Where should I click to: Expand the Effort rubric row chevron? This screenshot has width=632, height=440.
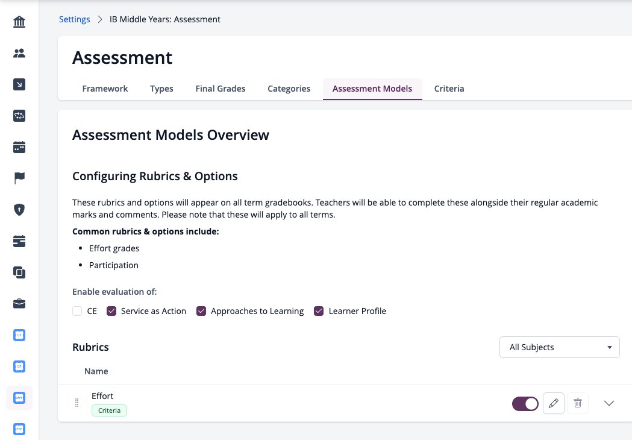pos(609,403)
